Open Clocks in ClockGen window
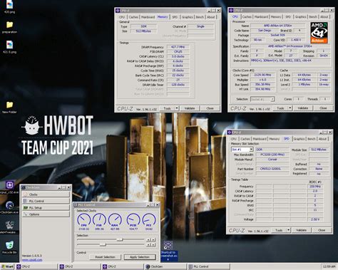 point(46,194)
